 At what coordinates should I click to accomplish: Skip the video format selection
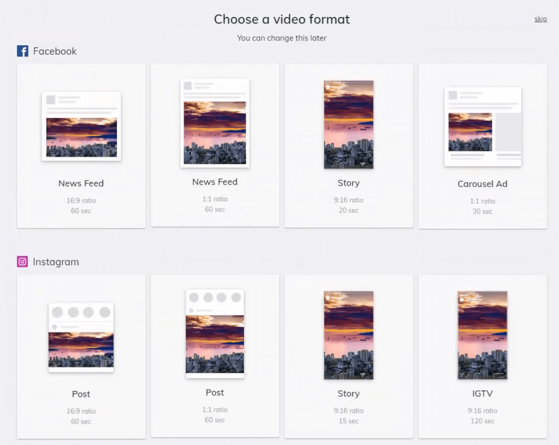[540, 19]
